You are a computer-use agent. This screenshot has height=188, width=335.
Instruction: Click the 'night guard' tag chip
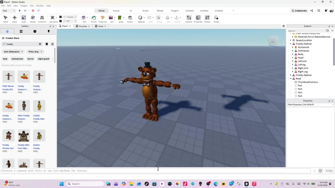[x=43, y=59]
